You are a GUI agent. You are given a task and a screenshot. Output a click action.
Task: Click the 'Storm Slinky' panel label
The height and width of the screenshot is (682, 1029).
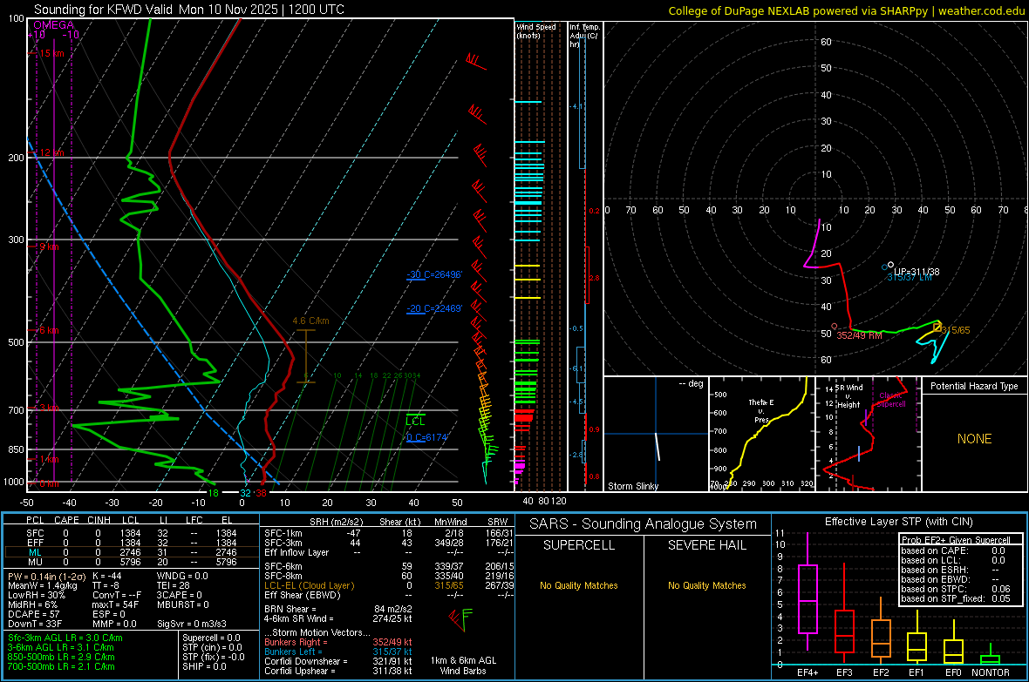[x=632, y=486]
